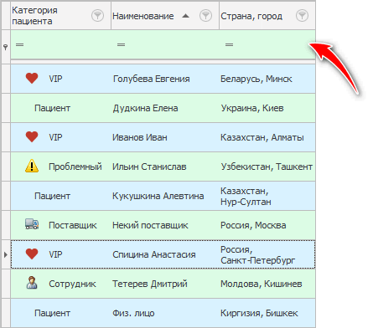Toggle sort arrow in Наименование header
The height and width of the screenshot is (328, 373).
(x=185, y=16)
